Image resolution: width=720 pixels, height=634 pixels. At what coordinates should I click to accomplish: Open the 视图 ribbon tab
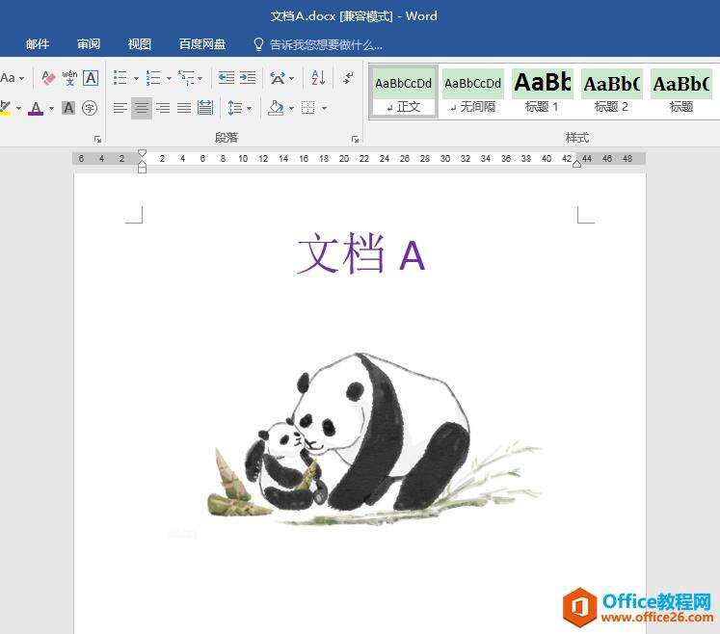[x=140, y=44]
